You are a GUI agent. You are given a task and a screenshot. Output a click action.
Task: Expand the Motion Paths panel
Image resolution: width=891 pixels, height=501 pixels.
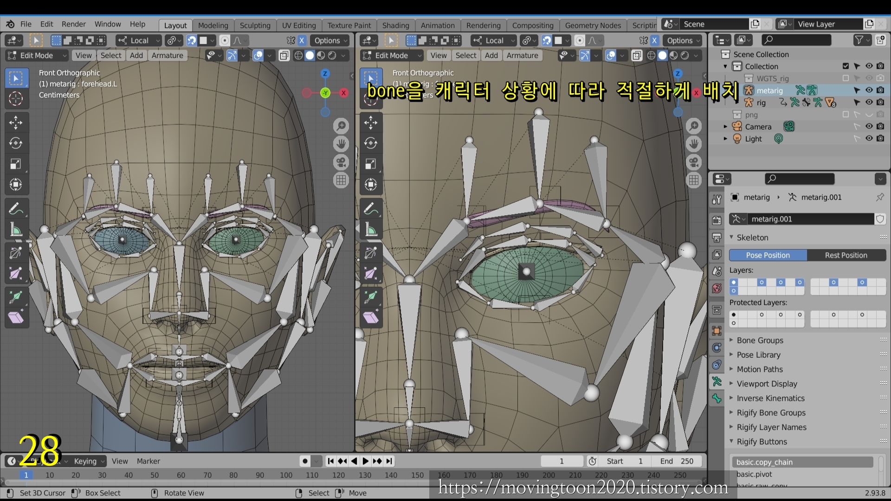coord(760,369)
